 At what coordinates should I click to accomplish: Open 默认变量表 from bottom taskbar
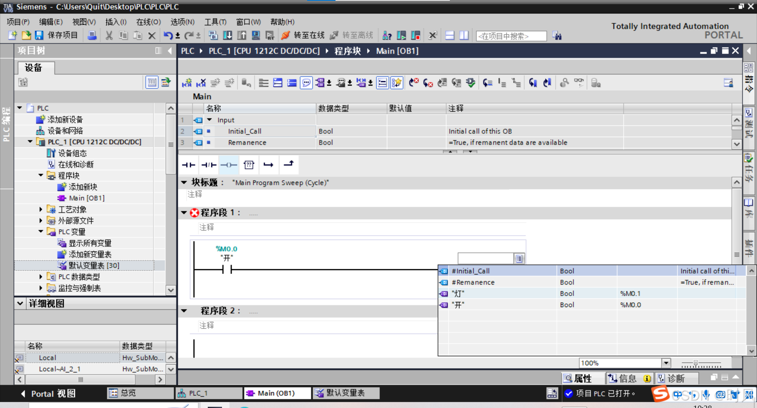click(346, 393)
